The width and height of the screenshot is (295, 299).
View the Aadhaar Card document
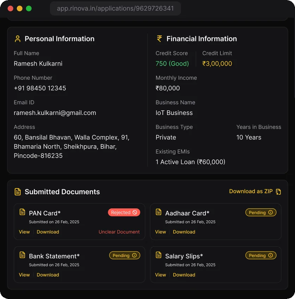(x=160, y=232)
